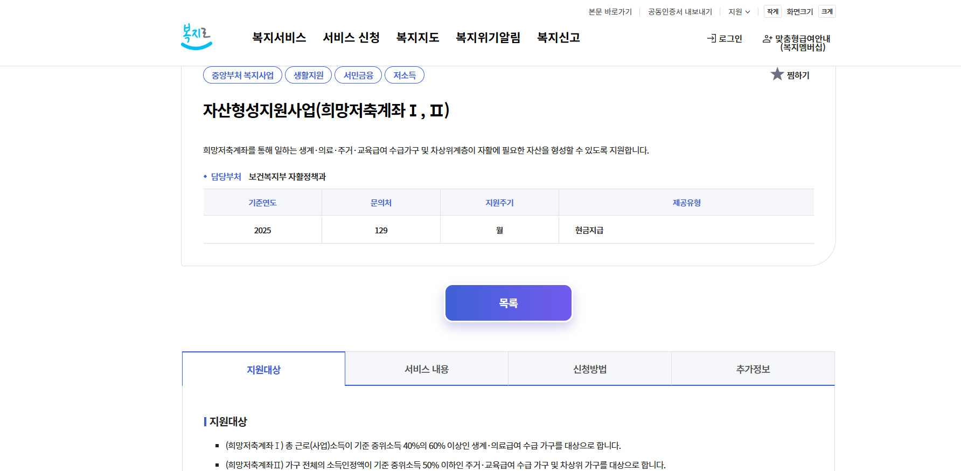Expand the 지원 dropdown

point(739,12)
